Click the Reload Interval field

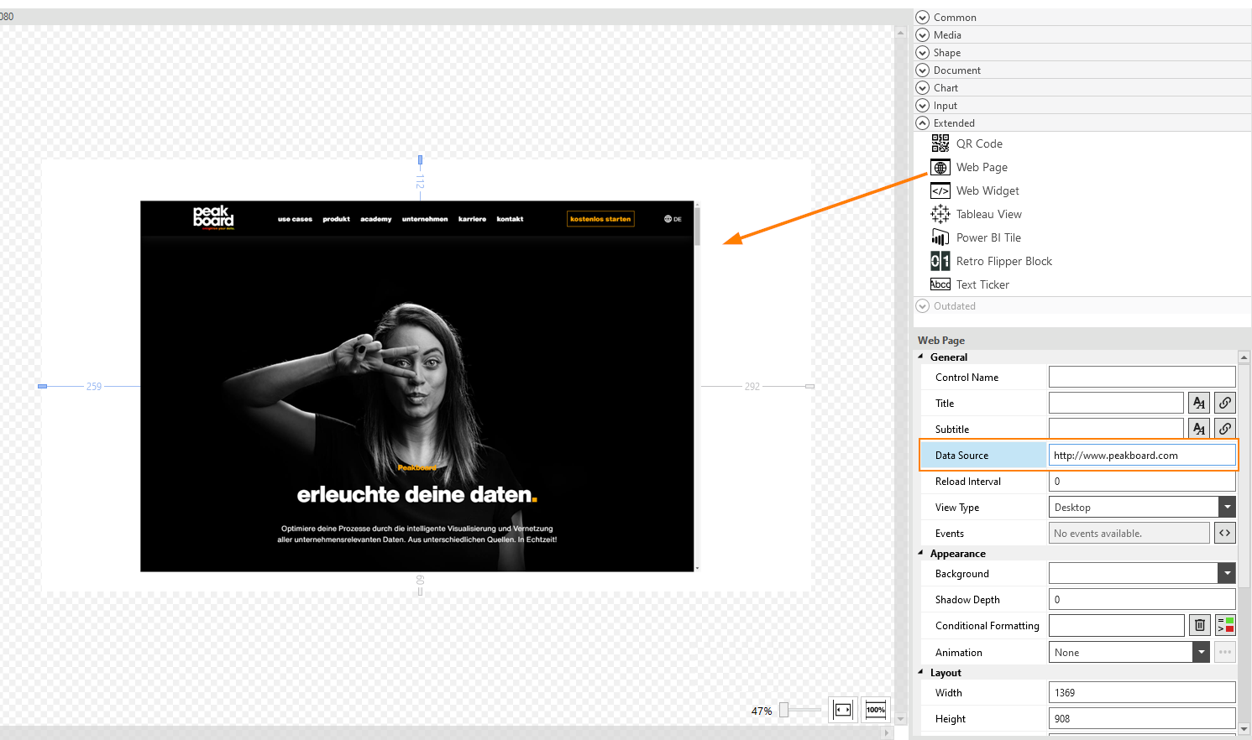[1142, 481]
